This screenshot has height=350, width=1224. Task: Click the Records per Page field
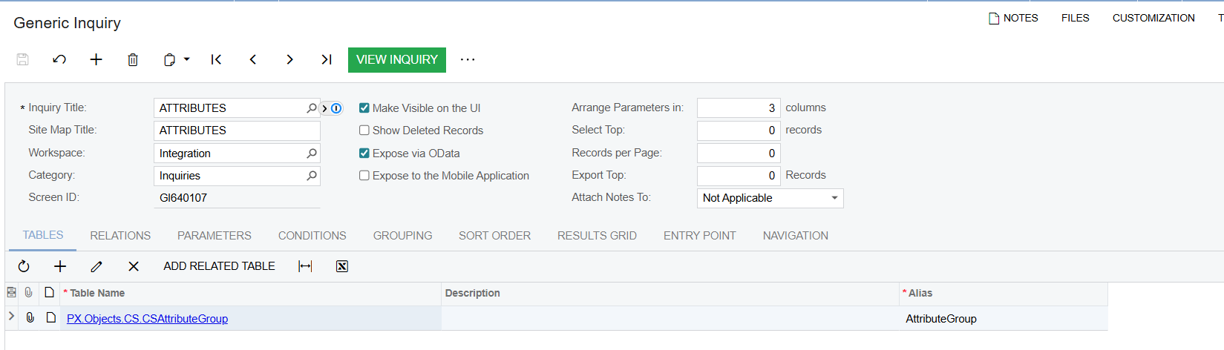point(738,153)
